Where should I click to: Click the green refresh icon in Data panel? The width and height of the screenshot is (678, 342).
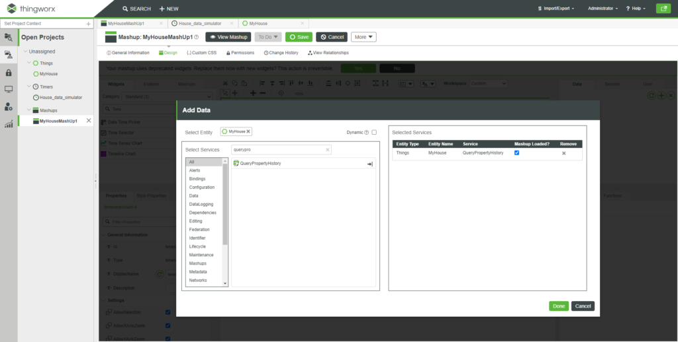click(x=652, y=95)
